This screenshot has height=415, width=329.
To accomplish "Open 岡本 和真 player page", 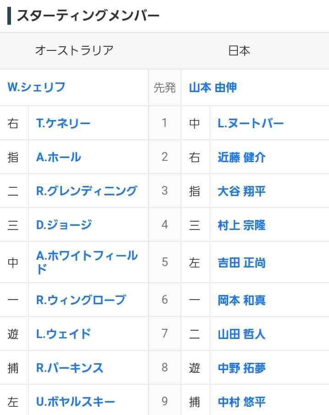I will [241, 300].
